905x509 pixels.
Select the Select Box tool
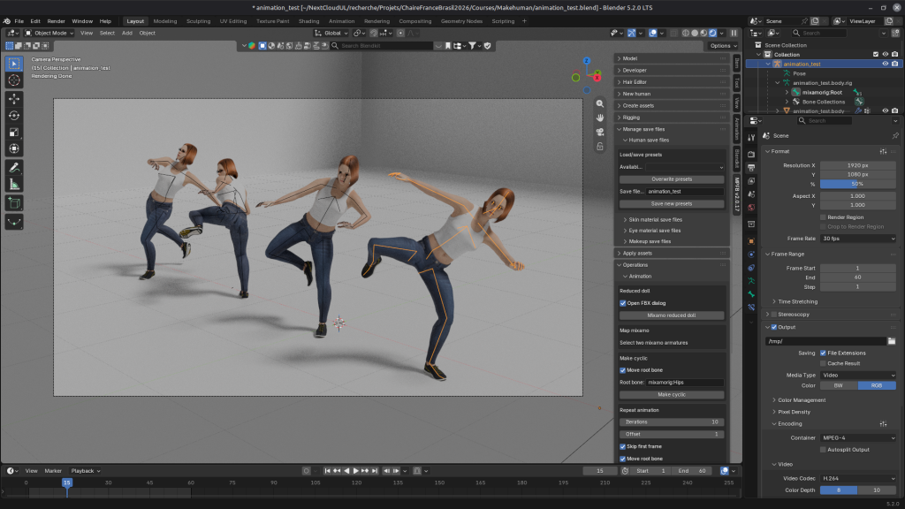(14, 64)
